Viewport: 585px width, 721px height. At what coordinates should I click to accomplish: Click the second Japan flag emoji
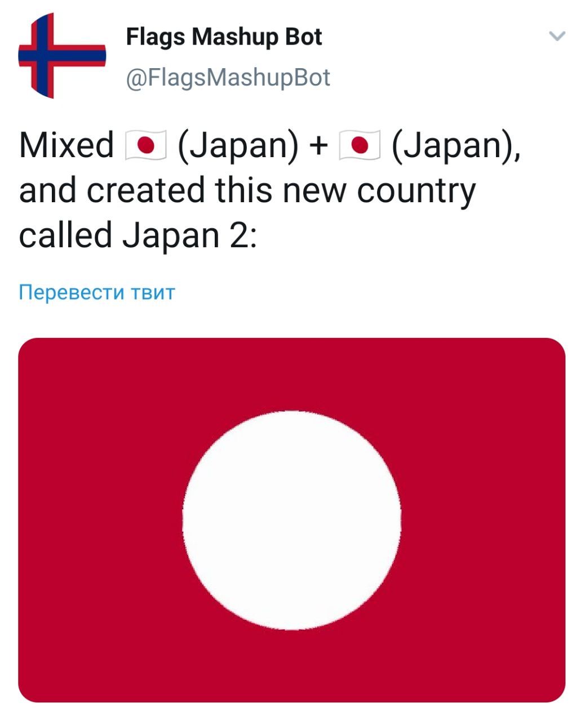tap(360, 146)
